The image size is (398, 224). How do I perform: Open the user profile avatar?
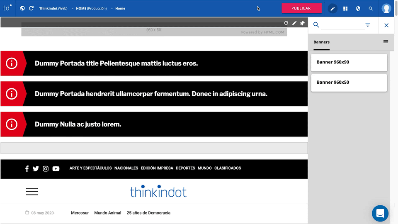point(386,8)
